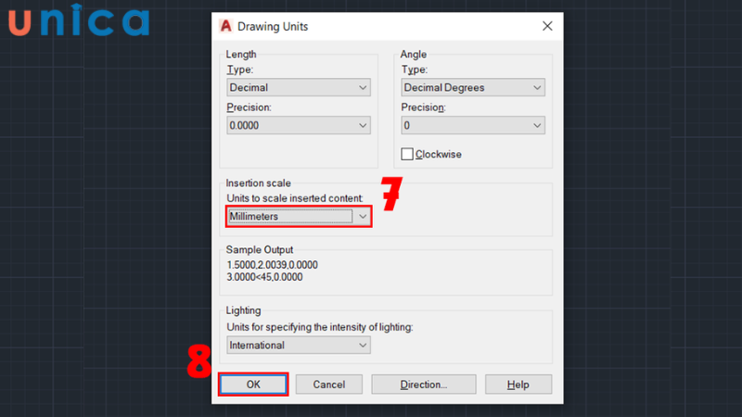742x417 pixels.
Task: Open the Length Precision dropdown
Action: tap(299, 125)
